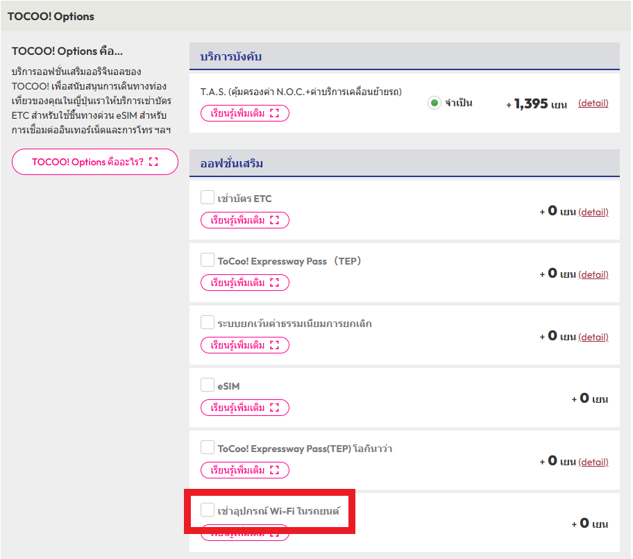Click the 'TOCOO! Options' page title
Viewport: 633px width, 559px height.
51,17
